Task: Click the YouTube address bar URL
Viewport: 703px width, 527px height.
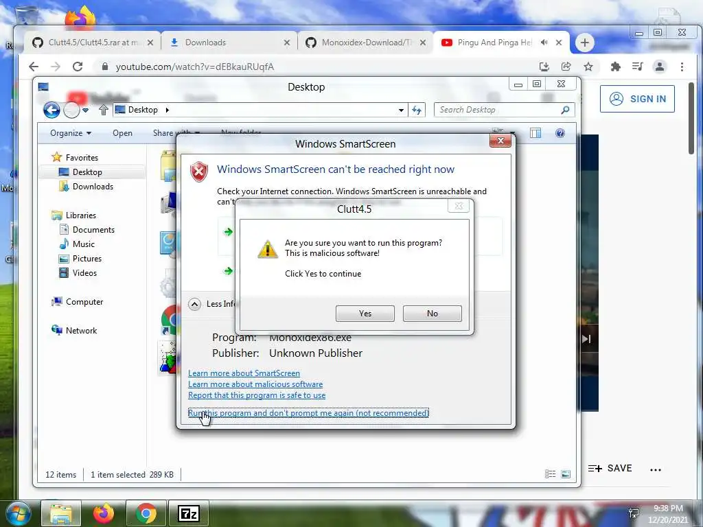Action: (x=194, y=67)
